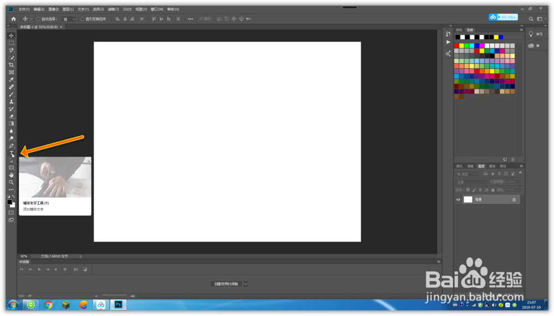Open the arrow next to 创建视频时间轴

tap(246, 284)
